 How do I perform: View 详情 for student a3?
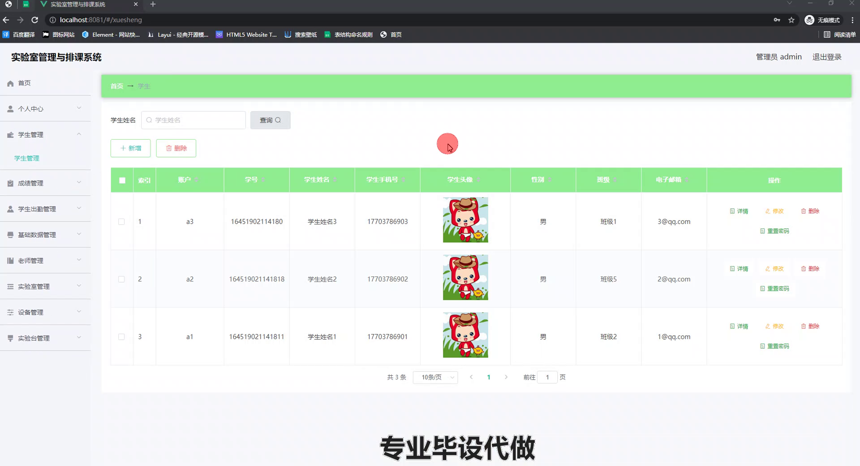pyautogui.click(x=739, y=211)
